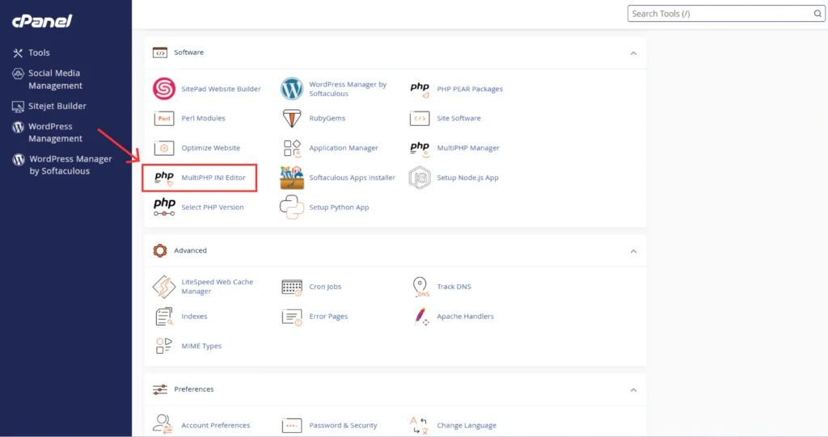This screenshot has height=437, width=828.
Task: Click the Apache Handlers feather icon
Action: [420, 316]
